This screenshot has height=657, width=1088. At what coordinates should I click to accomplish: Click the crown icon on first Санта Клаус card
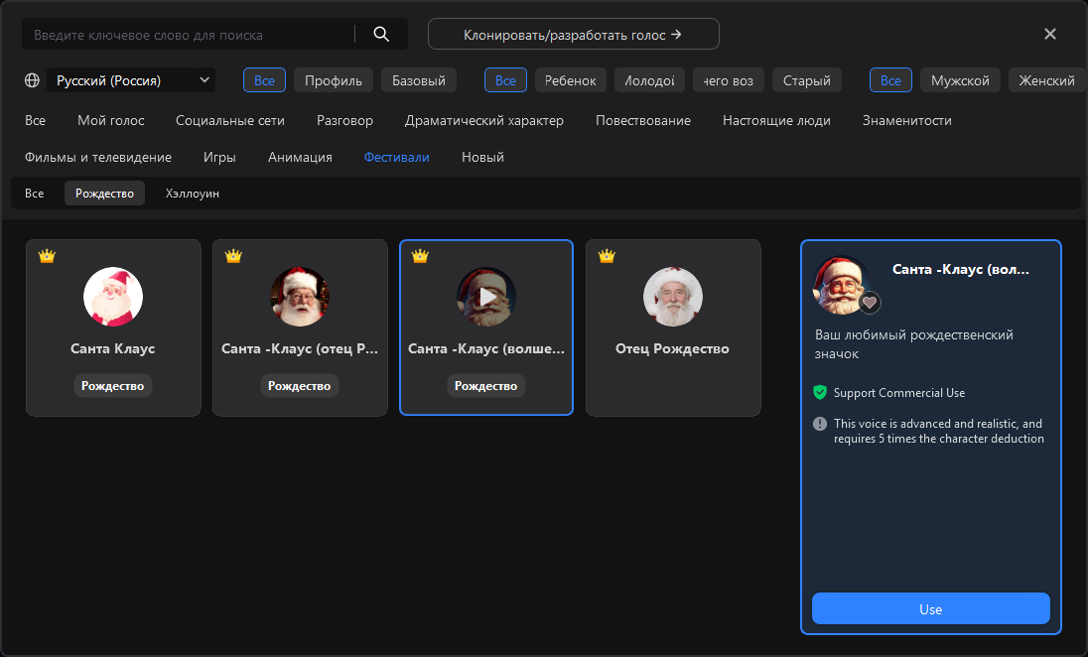(47, 256)
